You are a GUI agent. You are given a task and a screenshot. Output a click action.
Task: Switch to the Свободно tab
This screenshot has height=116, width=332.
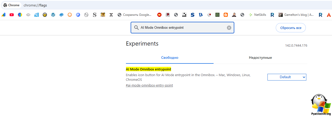click(170, 57)
